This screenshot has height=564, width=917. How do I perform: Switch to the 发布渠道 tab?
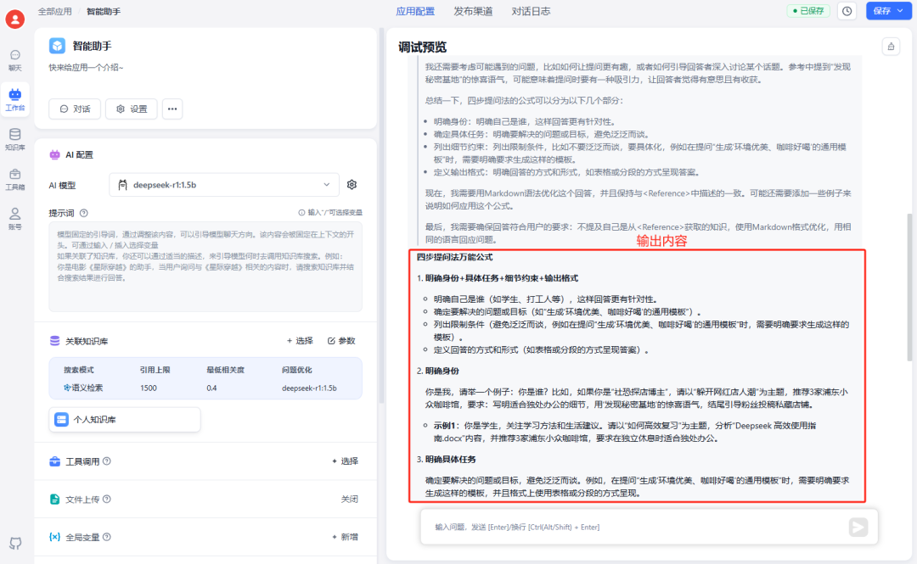(x=473, y=11)
